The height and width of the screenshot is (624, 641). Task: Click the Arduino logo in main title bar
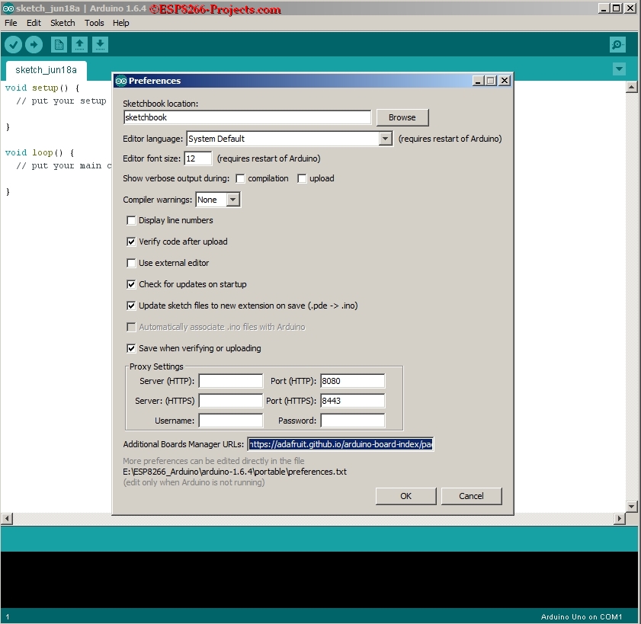(8, 8)
